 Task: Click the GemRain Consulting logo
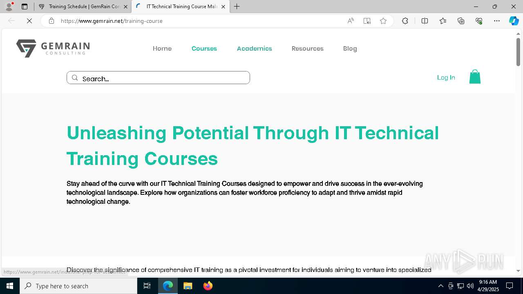click(53, 48)
